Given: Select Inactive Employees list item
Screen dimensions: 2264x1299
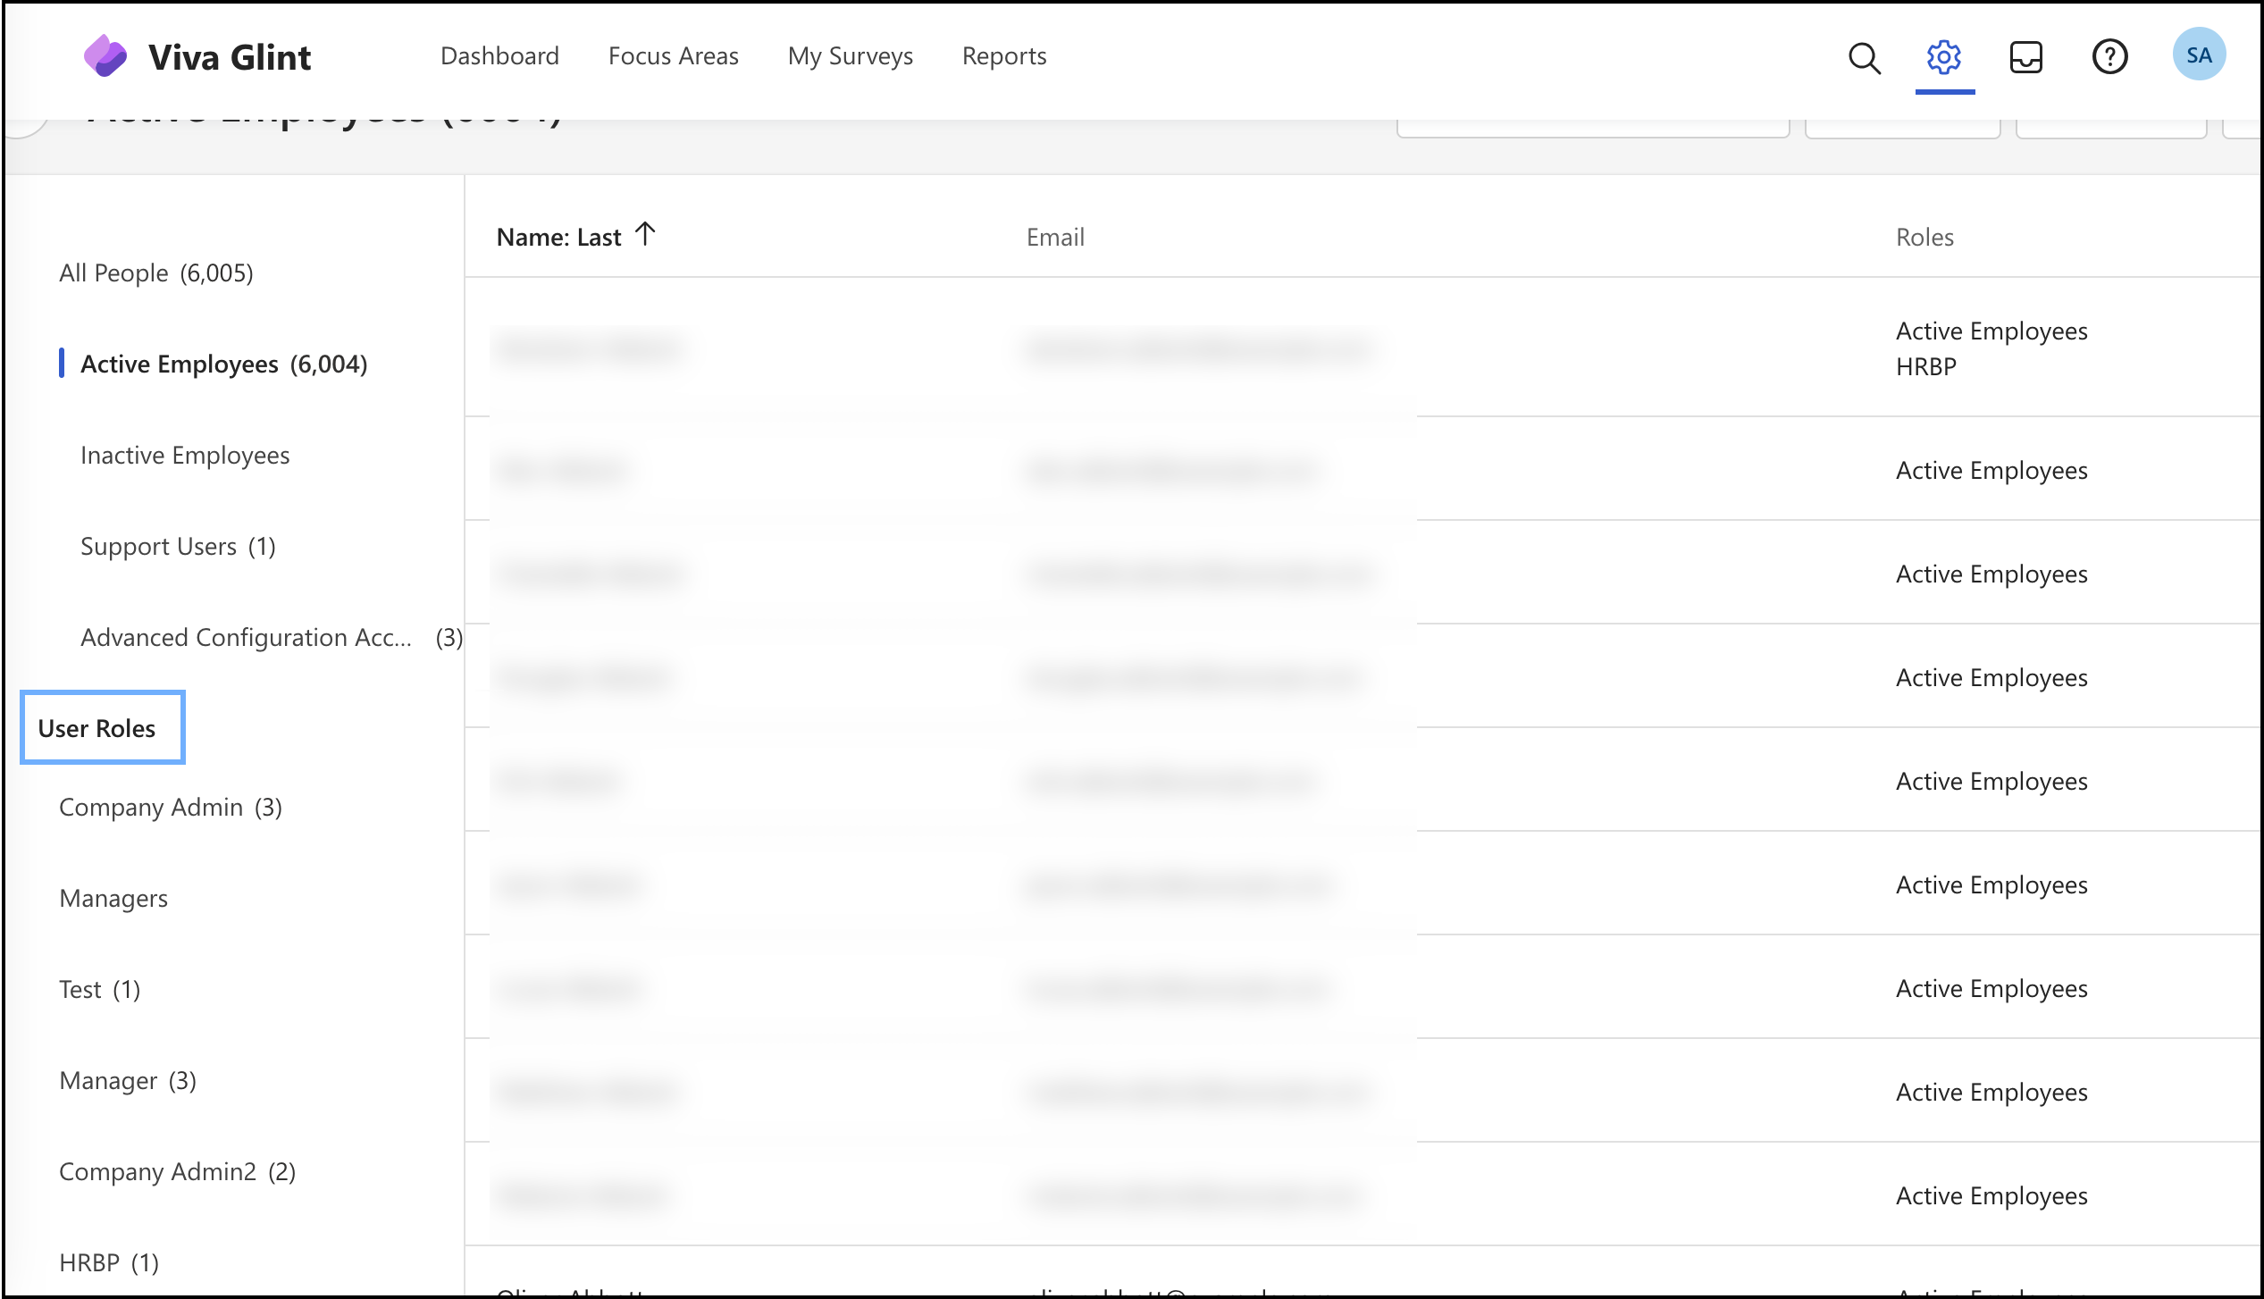Looking at the screenshot, I should 185,453.
